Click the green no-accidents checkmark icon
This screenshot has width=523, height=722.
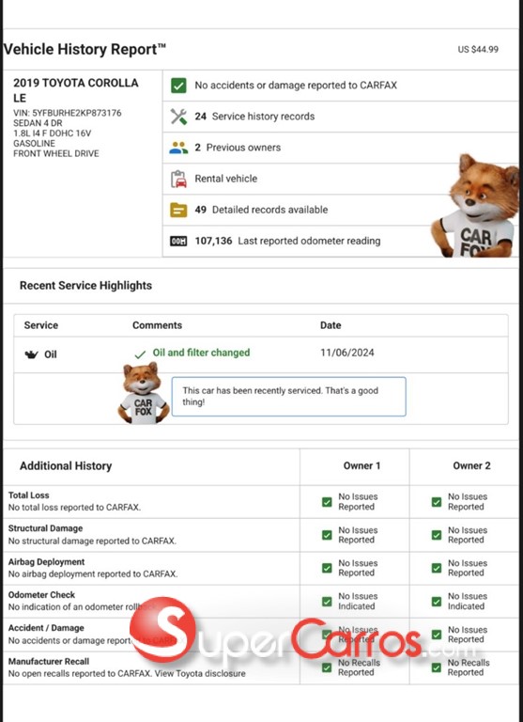(178, 86)
